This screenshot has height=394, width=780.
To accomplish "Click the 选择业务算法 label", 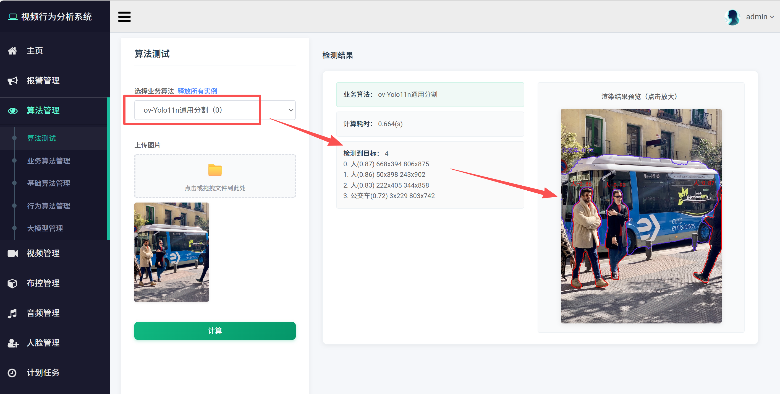I will point(154,91).
